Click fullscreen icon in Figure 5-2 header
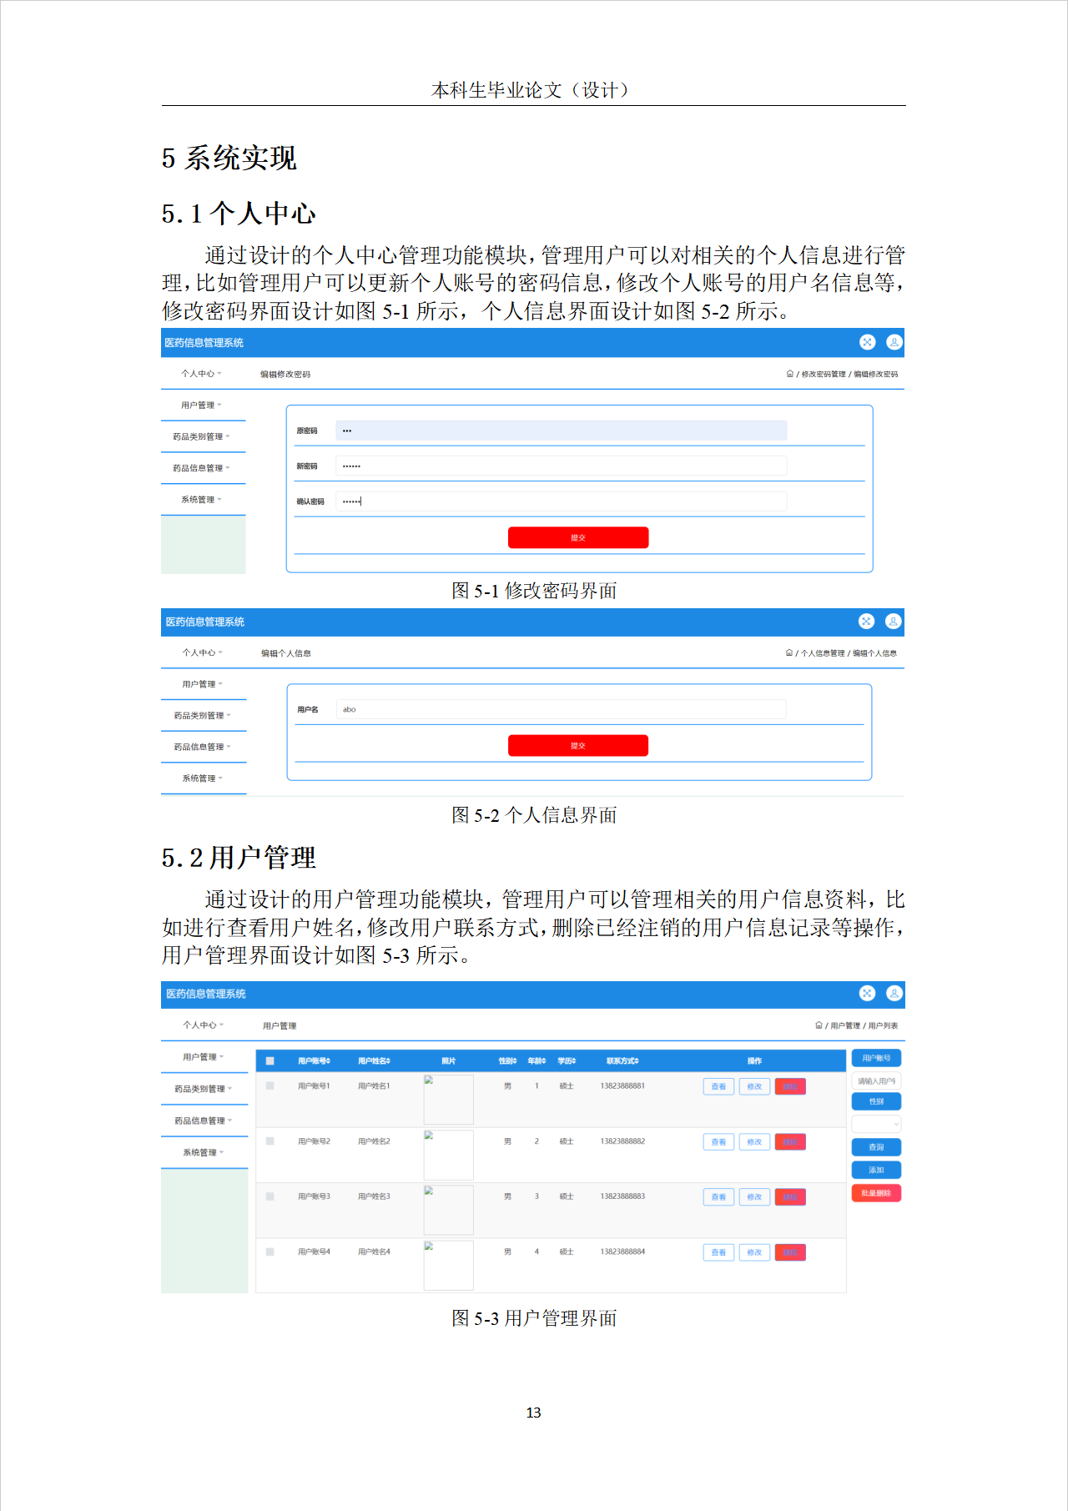The height and width of the screenshot is (1511, 1068). click(867, 621)
